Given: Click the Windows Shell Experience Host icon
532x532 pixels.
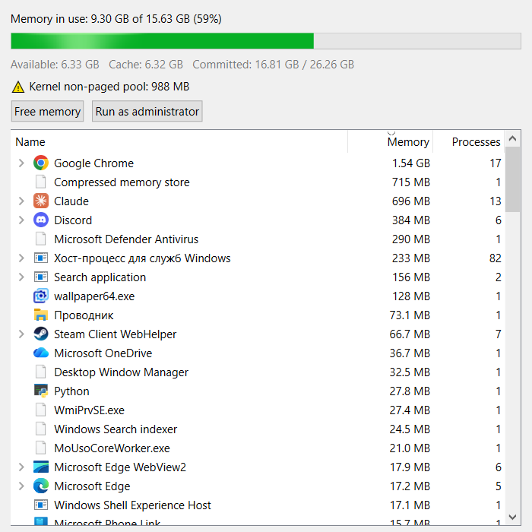Looking at the screenshot, I should tap(41, 505).
